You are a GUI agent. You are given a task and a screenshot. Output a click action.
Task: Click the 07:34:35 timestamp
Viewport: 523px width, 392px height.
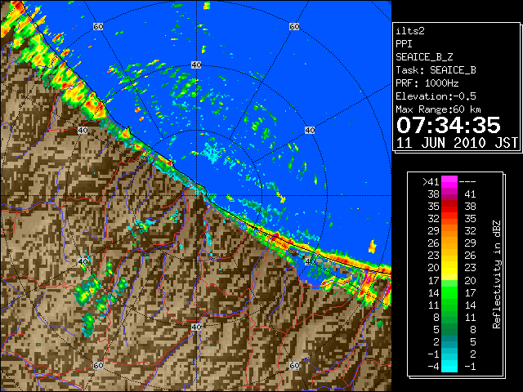(x=449, y=125)
